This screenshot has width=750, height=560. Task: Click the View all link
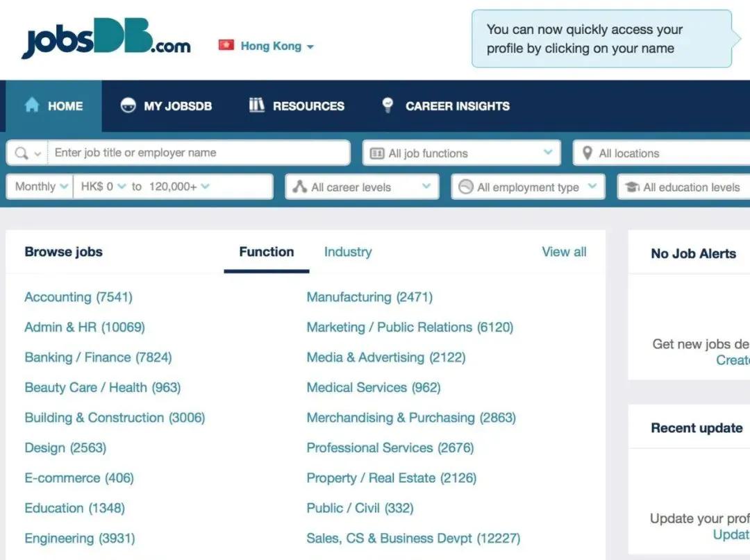pos(564,252)
